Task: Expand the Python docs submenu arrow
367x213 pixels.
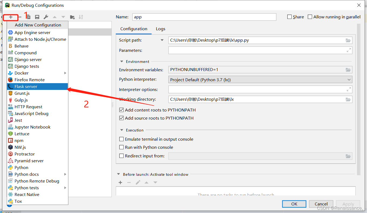Action: 65,174
